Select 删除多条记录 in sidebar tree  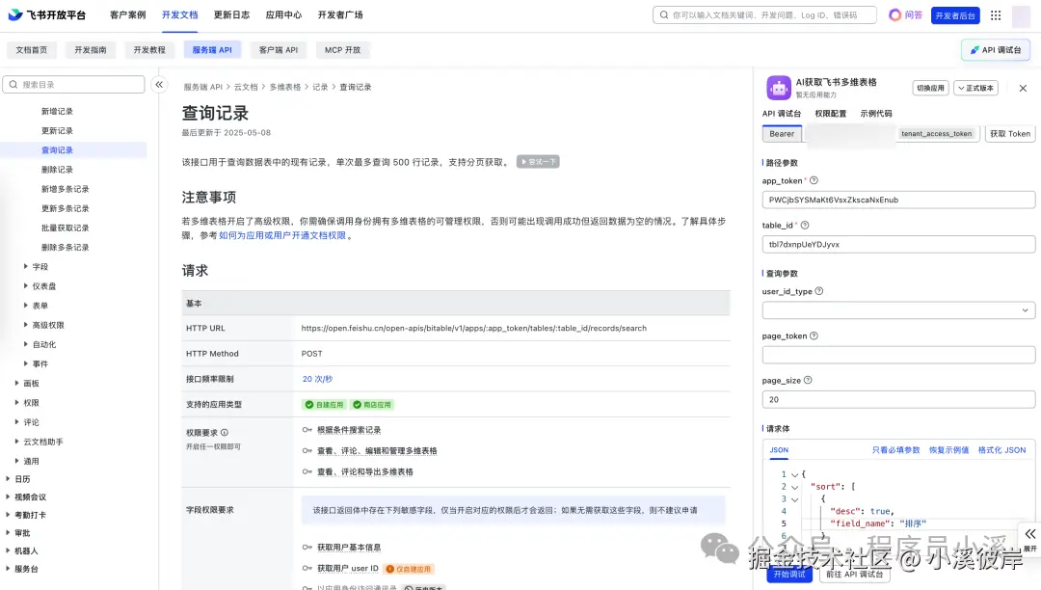tap(66, 247)
